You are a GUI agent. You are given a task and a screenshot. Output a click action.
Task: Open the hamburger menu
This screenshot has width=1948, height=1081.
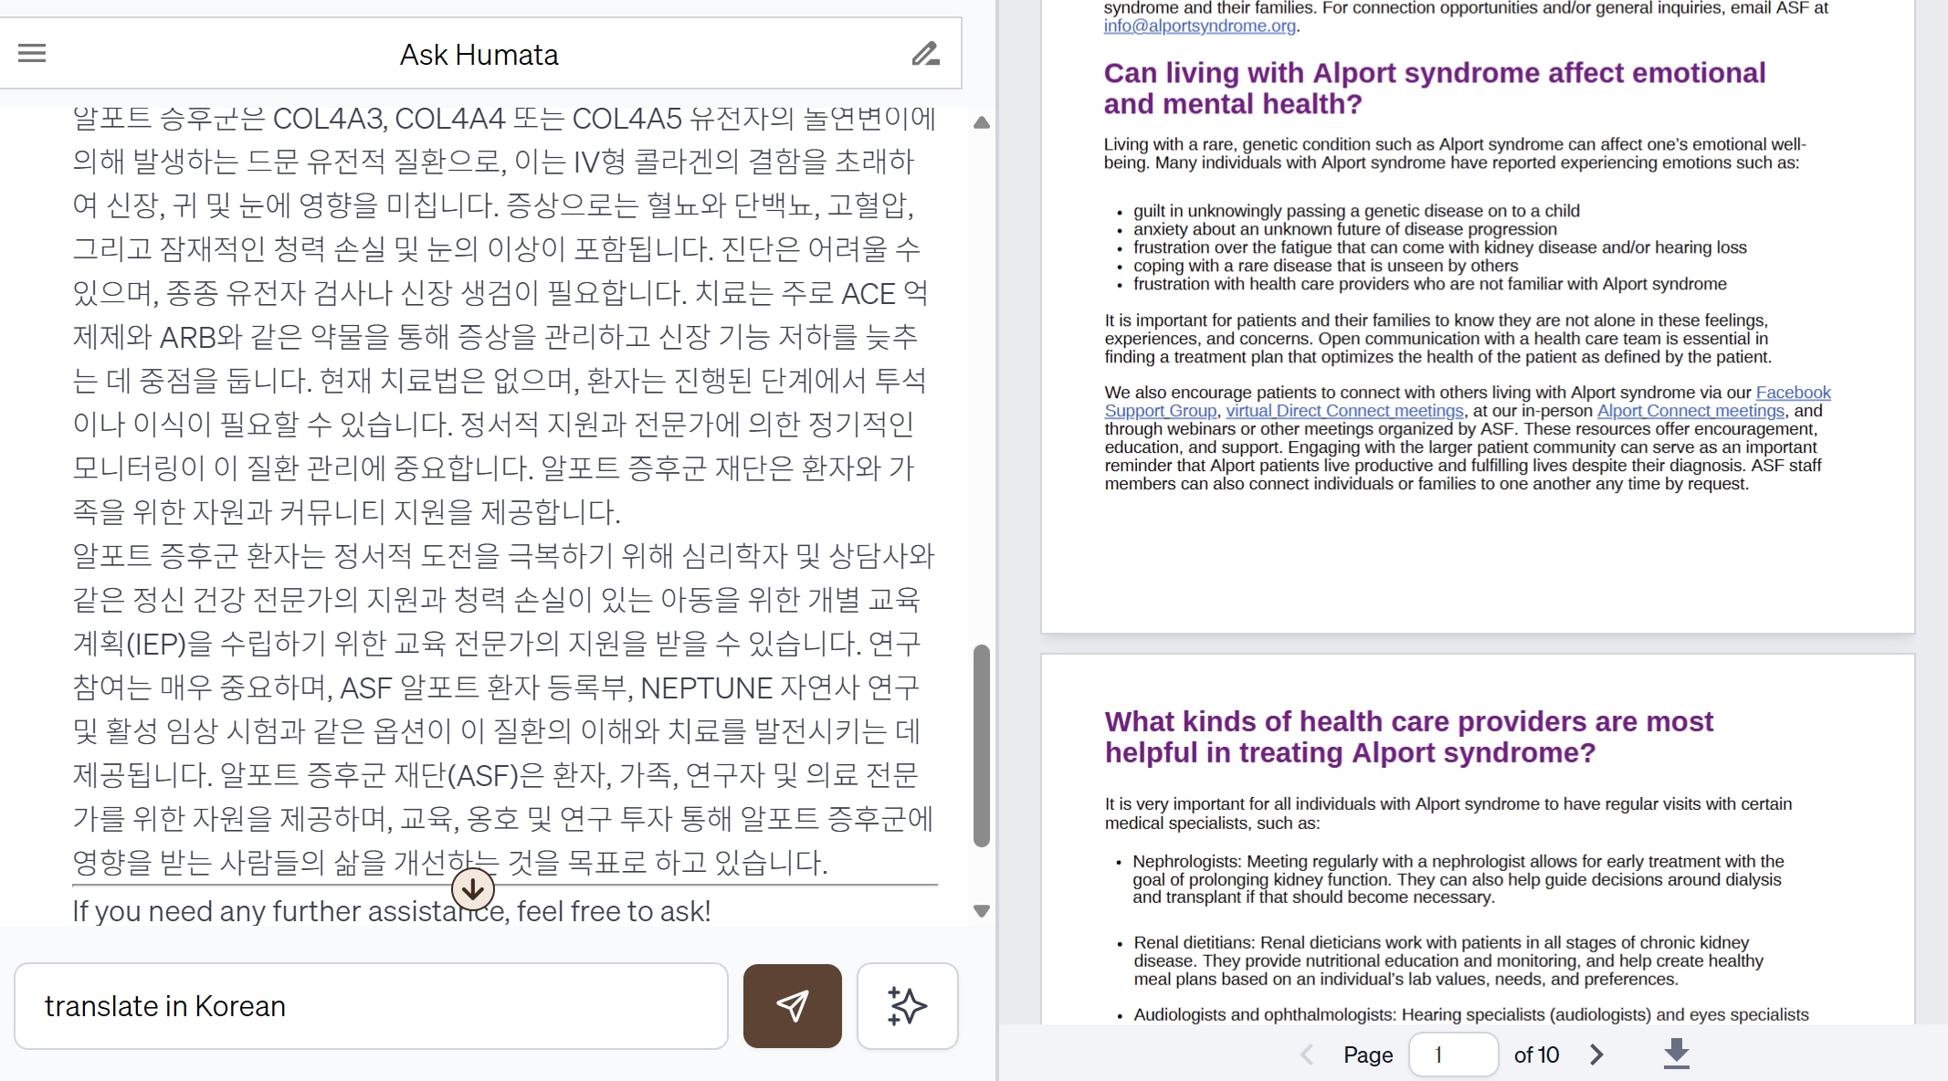[32, 53]
